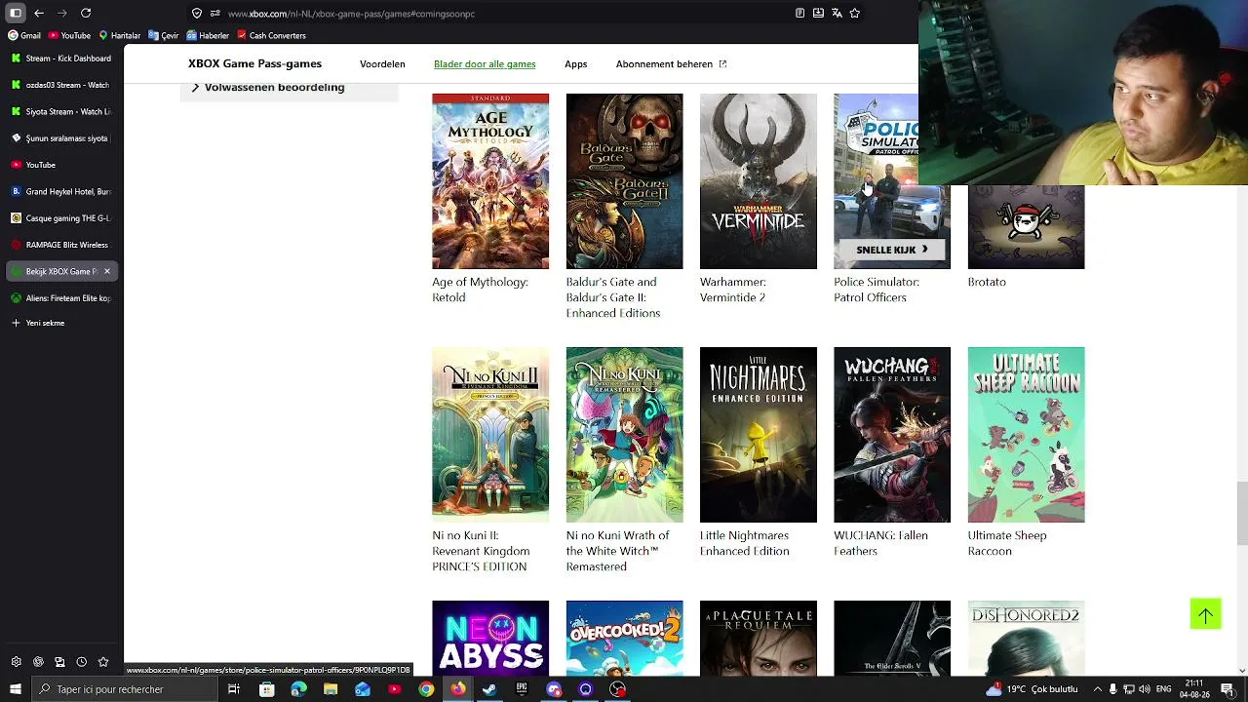Switch to the Grand Heykel Hotel tab
Image resolution: width=1248 pixels, height=702 pixels.
coord(61,191)
